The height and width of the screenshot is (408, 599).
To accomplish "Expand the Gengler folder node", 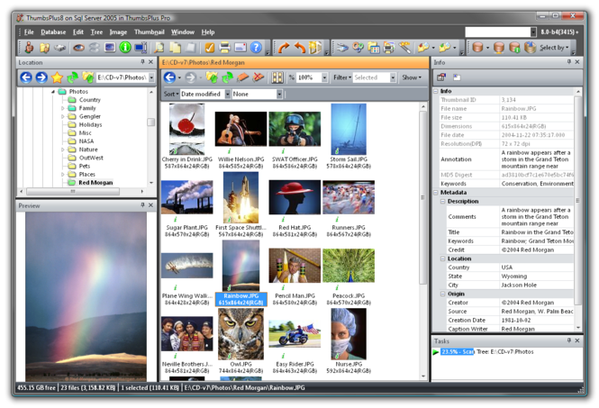I will click(x=63, y=116).
